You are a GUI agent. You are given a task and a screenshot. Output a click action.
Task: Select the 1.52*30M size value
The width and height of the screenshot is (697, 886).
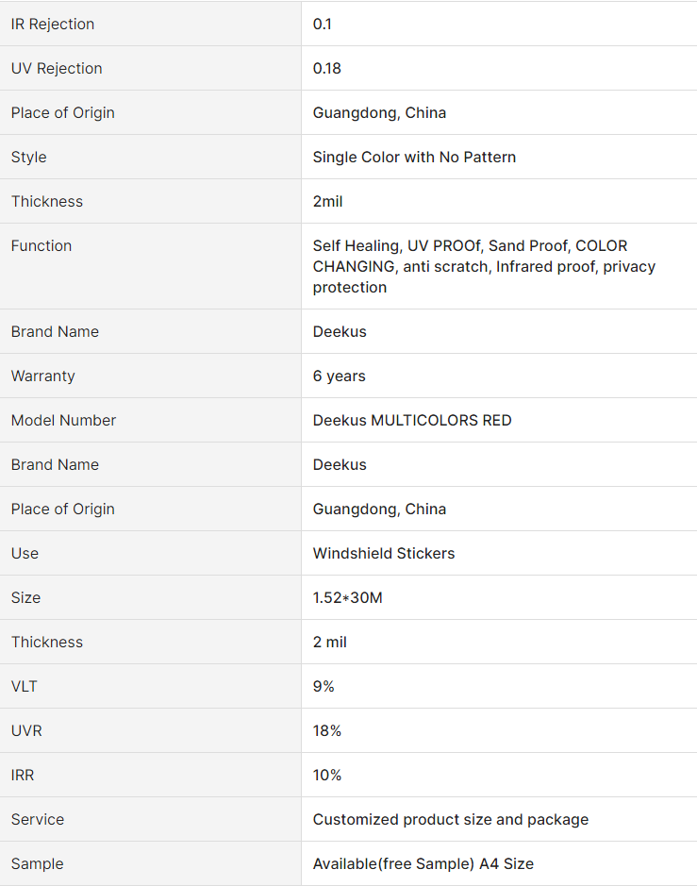[x=347, y=598]
